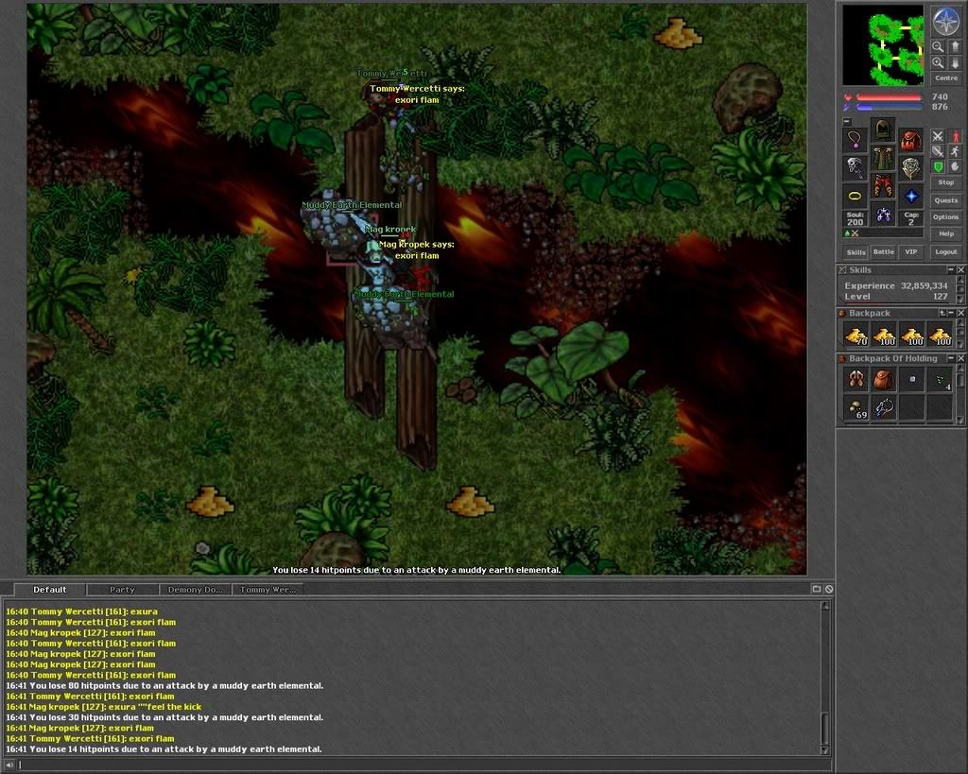Click the gold ring slot
Image resolution: width=968 pixels, height=774 pixels.
pos(855,197)
